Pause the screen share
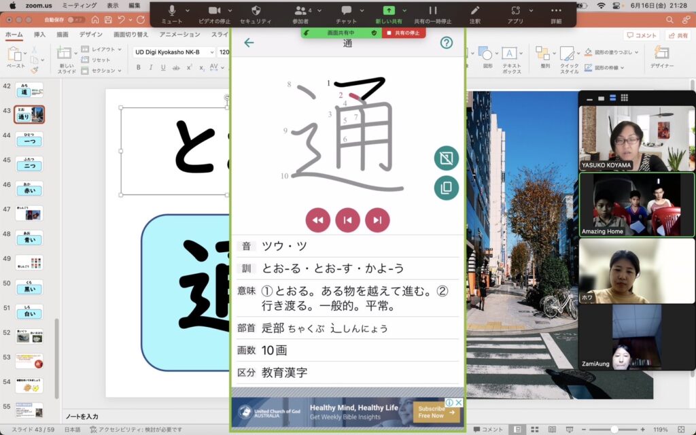This screenshot has height=435, width=696. 433,14
